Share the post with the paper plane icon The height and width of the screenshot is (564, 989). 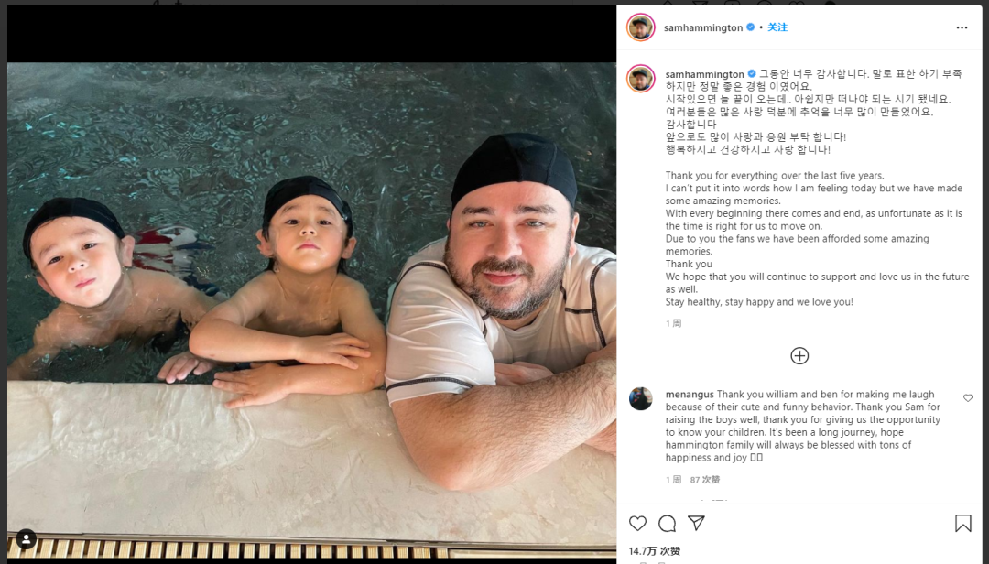696,523
